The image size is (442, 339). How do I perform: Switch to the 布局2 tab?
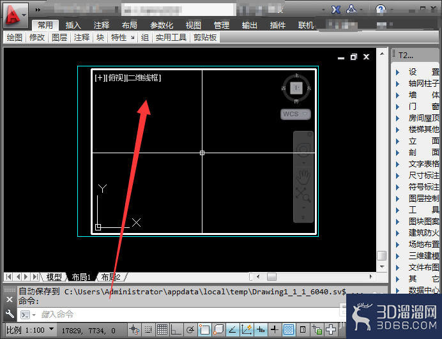click(x=111, y=277)
